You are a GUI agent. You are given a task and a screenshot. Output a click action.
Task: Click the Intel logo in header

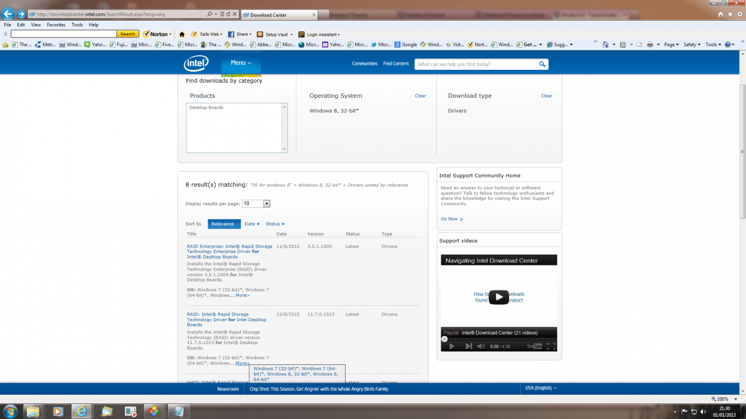[196, 64]
